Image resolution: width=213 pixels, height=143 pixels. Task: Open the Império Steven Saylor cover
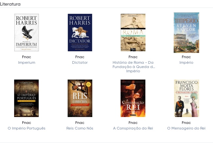(x=186, y=33)
